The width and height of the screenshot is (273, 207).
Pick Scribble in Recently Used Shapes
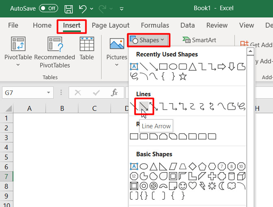pos(134,77)
